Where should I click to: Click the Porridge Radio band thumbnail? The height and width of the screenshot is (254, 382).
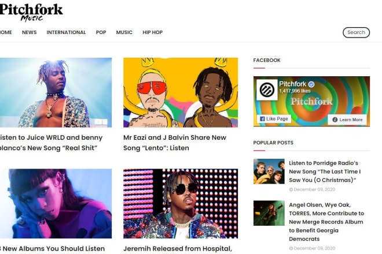269,171
